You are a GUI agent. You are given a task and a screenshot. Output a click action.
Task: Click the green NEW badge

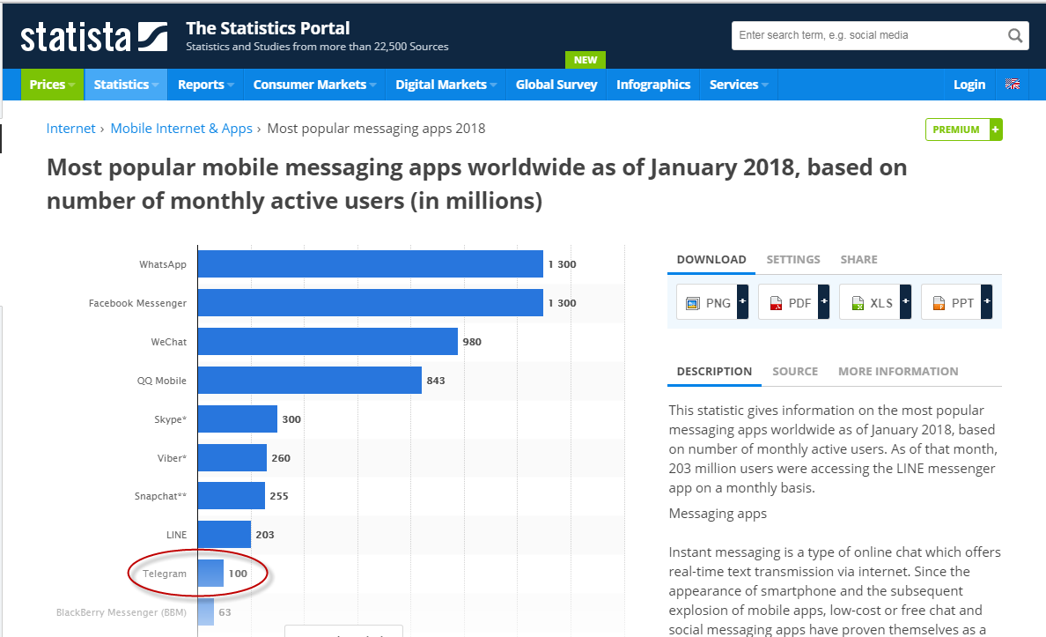point(585,60)
